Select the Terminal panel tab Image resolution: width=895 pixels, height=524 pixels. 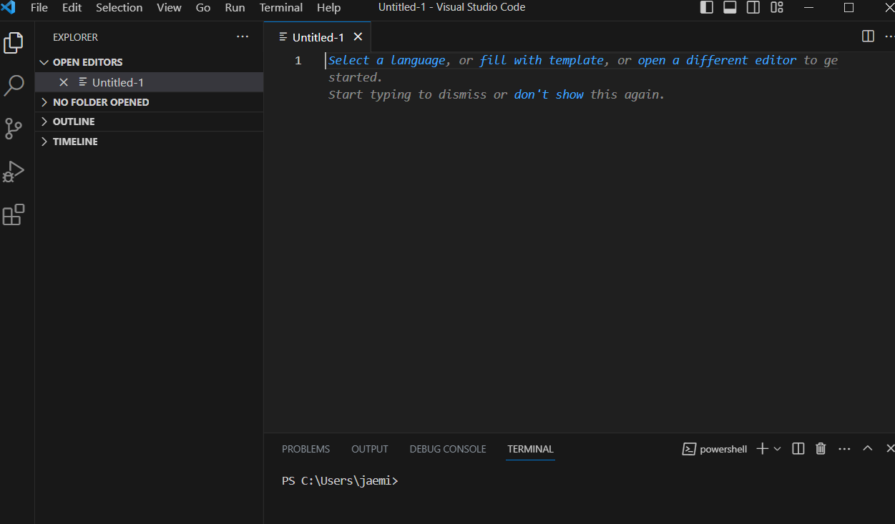pos(530,449)
